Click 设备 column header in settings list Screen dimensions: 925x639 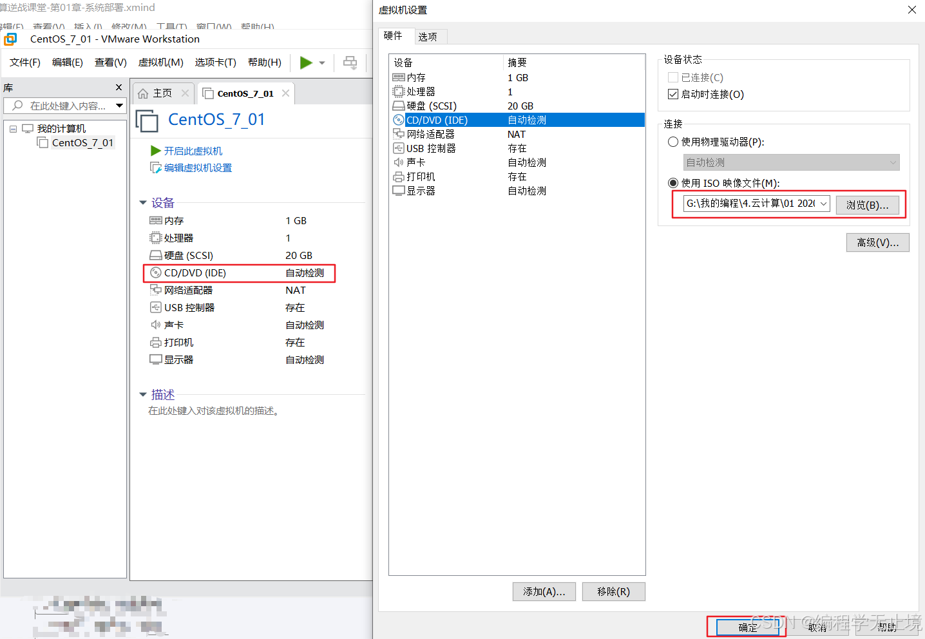coord(446,62)
